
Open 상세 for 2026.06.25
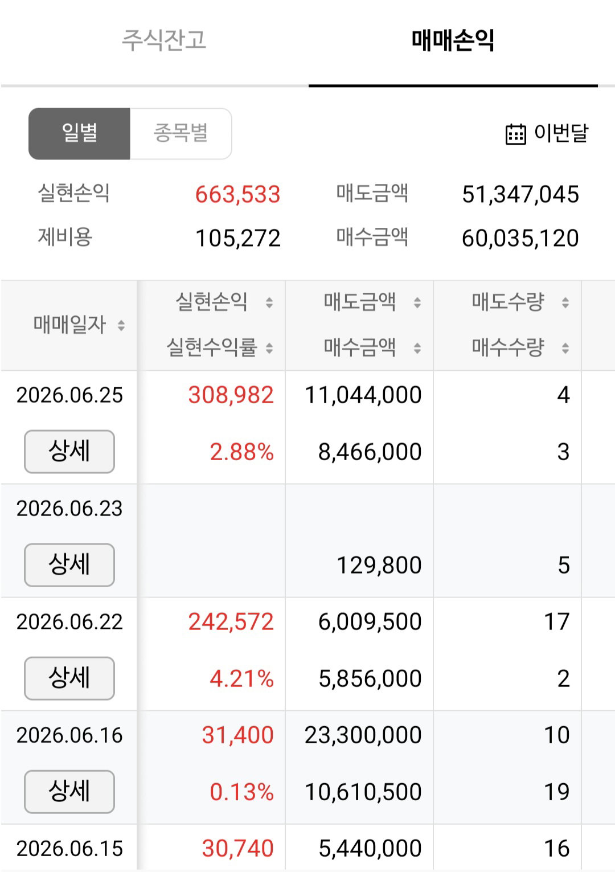(x=69, y=452)
